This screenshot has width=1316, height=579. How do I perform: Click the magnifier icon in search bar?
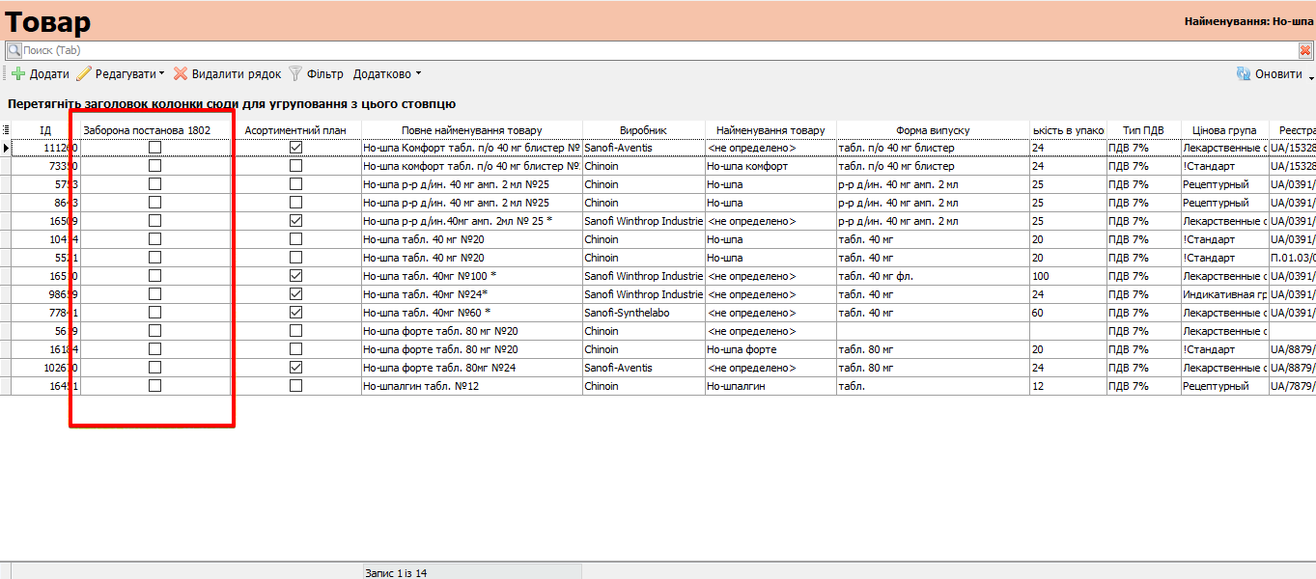[14, 50]
